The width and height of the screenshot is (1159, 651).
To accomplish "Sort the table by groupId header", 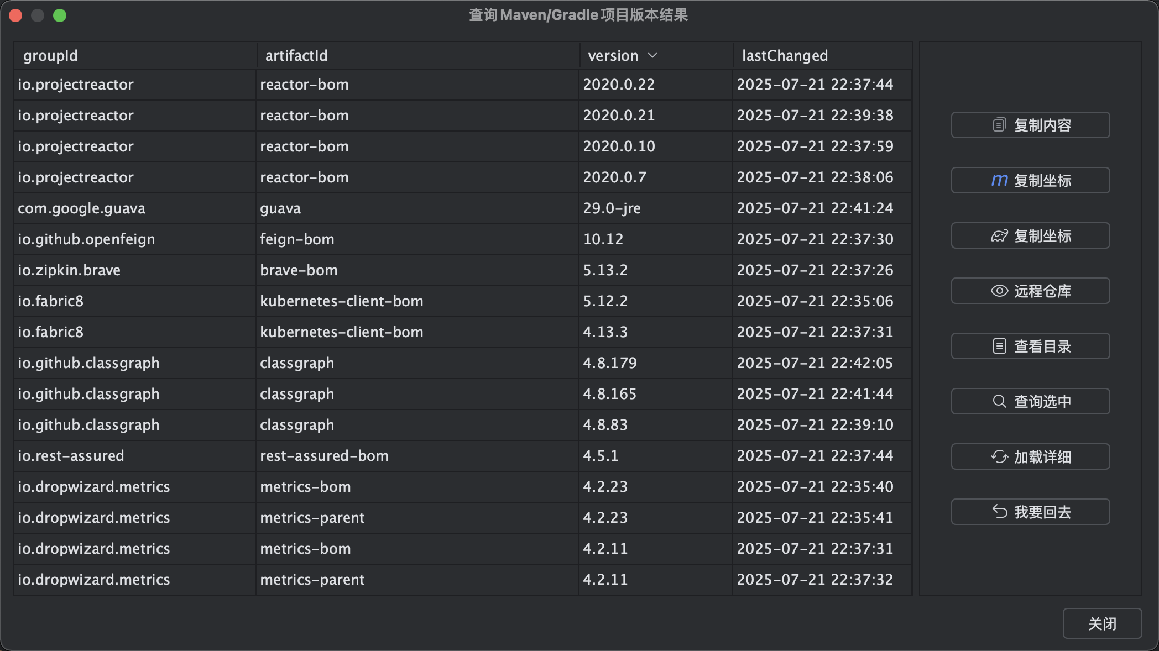I will click(50, 55).
